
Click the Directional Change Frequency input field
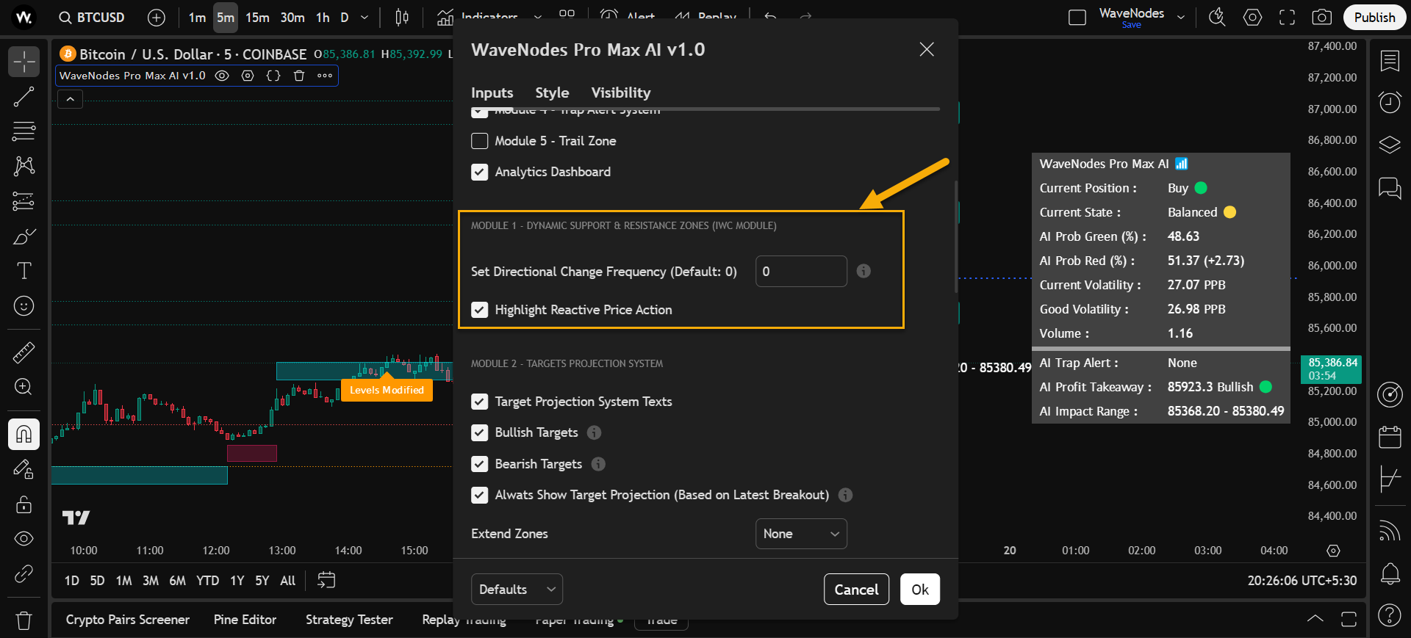point(800,272)
